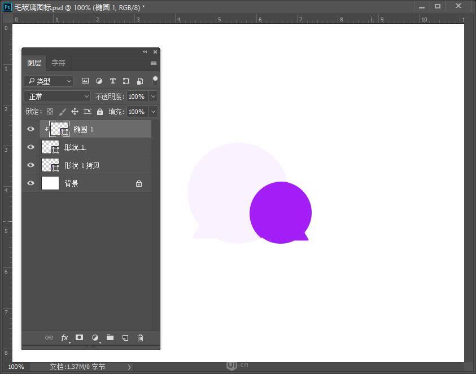Open the 不透明度 opacity slider

click(x=152, y=96)
